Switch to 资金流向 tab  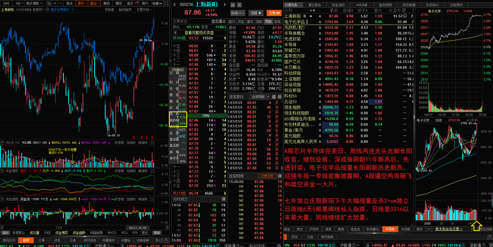click(x=338, y=5)
